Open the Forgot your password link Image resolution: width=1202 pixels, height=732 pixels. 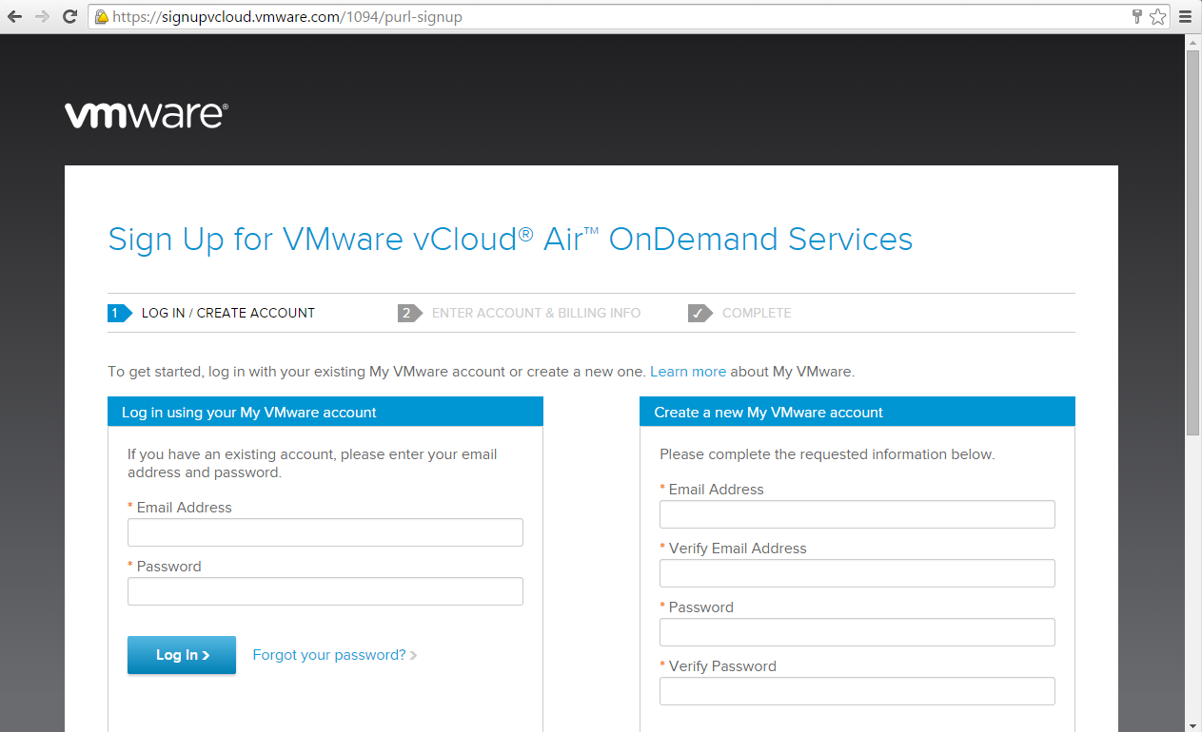tap(329, 655)
